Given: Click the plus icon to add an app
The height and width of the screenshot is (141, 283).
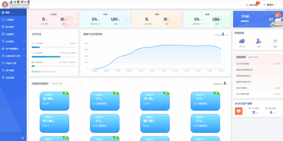Looking at the screenshot, I should (275, 41).
